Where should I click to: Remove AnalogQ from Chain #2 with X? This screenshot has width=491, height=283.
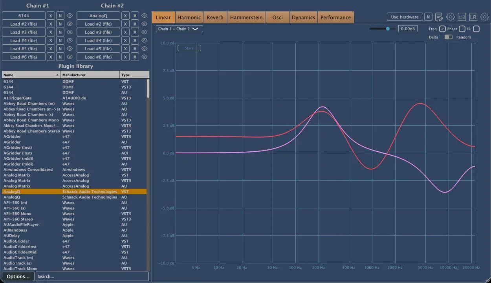(125, 16)
